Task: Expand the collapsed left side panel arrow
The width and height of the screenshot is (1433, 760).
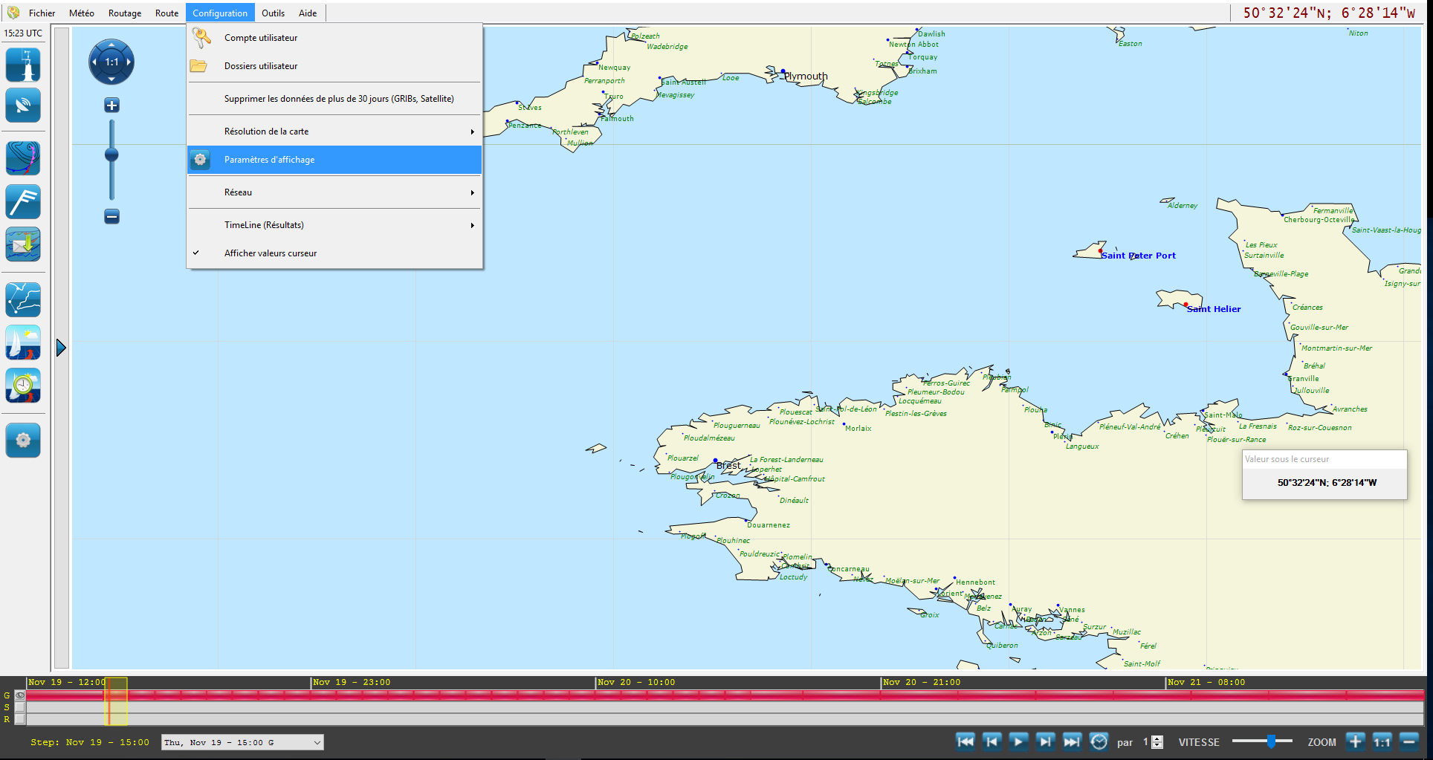Action: tap(61, 348)
